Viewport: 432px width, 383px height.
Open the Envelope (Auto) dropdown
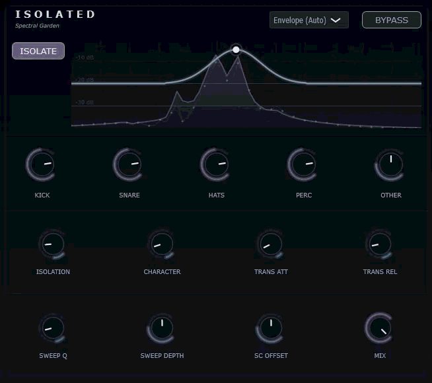coord(309,20)
